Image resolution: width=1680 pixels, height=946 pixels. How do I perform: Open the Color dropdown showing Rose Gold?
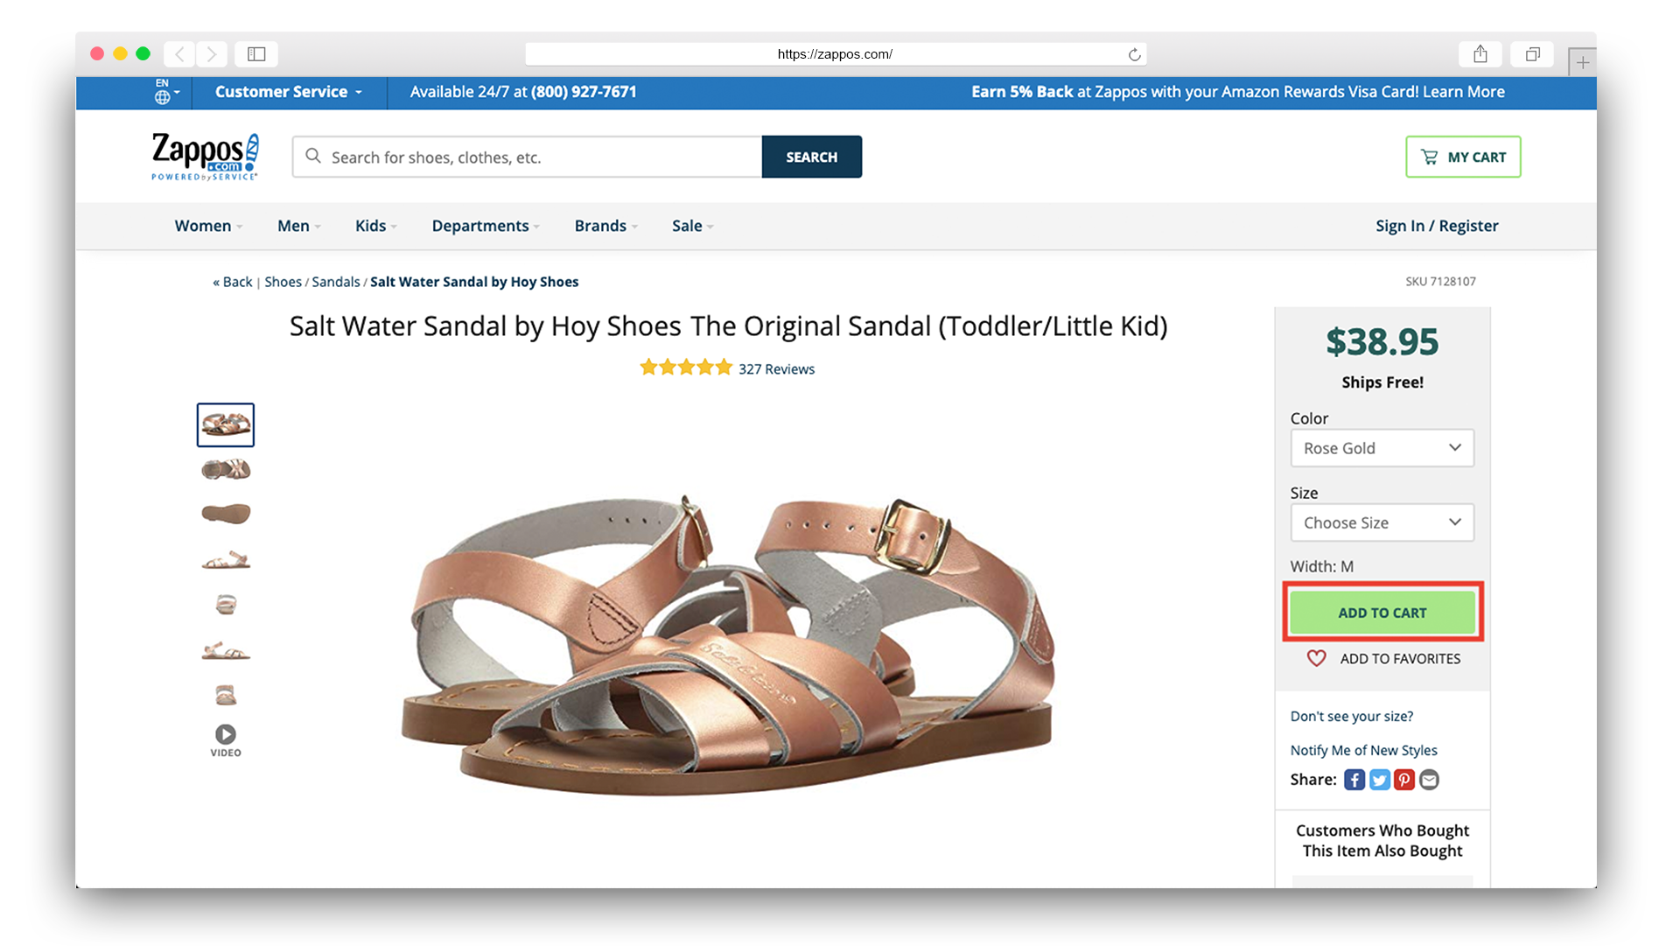tap(1382, 448)
